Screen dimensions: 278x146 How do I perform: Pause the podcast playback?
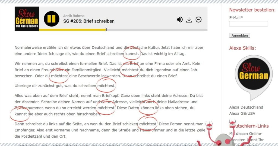[52, 19]
